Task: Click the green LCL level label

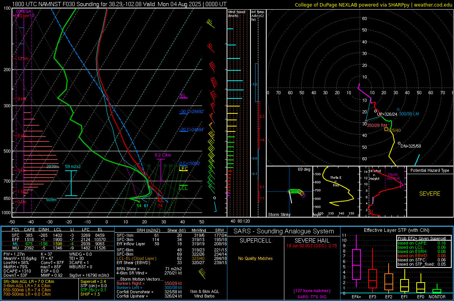Action: (x=183, y=188)
